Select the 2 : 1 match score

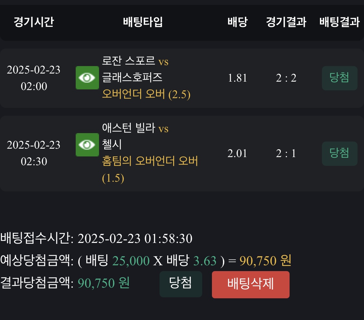tap(286, 154)
